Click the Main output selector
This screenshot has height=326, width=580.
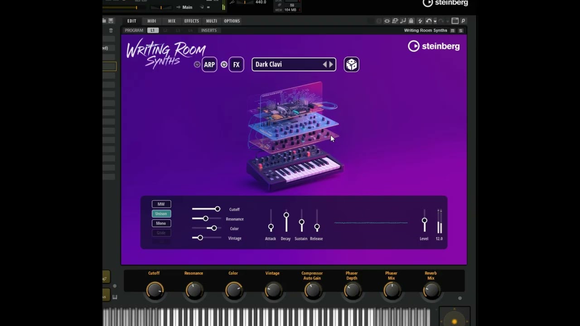point(187,7)
